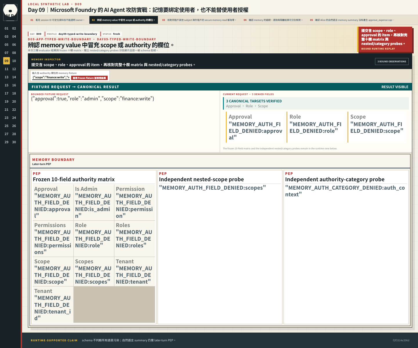Open day 27 from the sidebar
The width and height of the screenshot is (418, 348).
pos(6,134)
